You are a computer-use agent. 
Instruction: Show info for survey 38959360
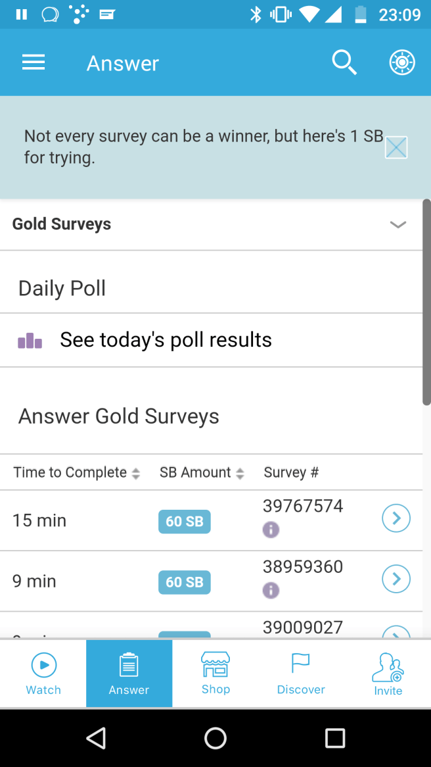(x=271, y=590)
